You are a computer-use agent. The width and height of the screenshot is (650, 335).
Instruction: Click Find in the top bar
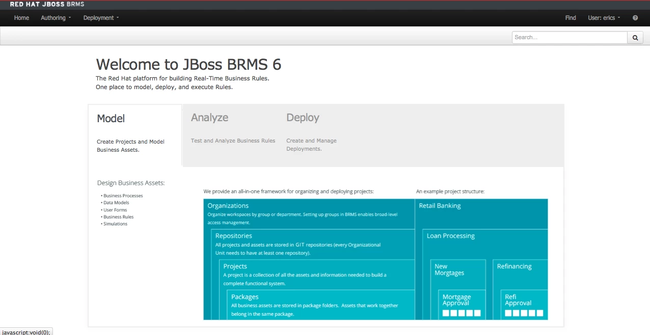pos(571,18)
